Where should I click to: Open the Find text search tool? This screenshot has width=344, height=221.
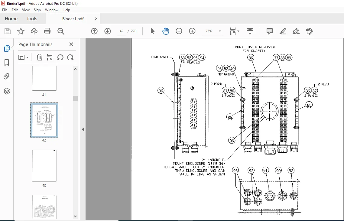[61, 31]
